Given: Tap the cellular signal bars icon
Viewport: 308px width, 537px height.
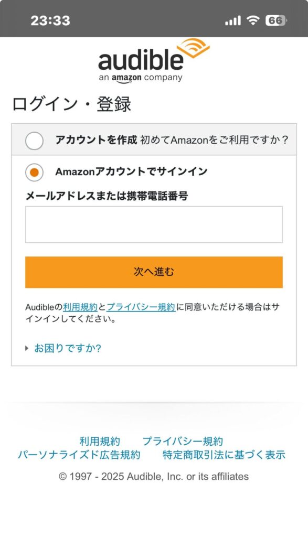Looking at the screenshot, I should click(x=233, y=21).
